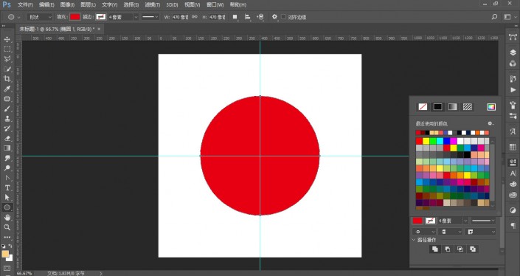Select the Zoom tool
Screen dimensions: 520x276
coord(7,227)
